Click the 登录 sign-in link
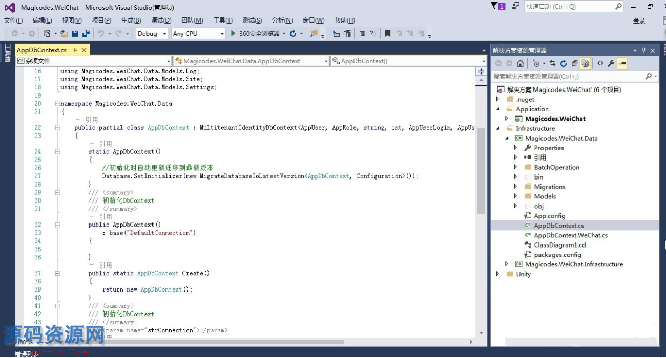 point(639,20)
